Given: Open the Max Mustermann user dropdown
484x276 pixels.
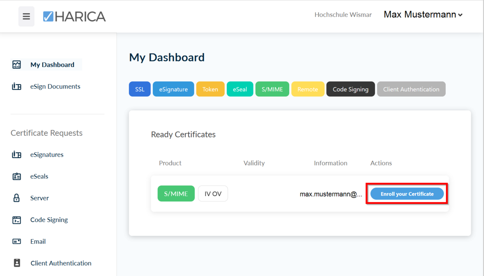Looking at the screenshot, I should pos(423,15).
